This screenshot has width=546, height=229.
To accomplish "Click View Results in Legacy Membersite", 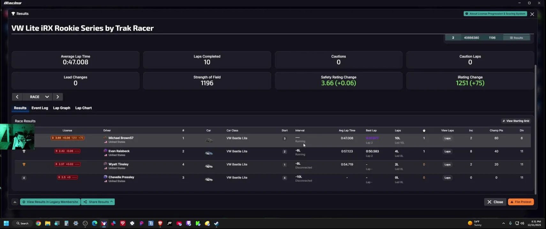I will 50,202.
